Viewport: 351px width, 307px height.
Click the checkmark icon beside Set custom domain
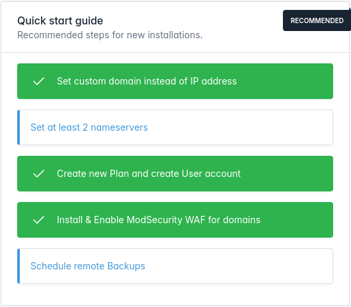(x=39, y=81)
